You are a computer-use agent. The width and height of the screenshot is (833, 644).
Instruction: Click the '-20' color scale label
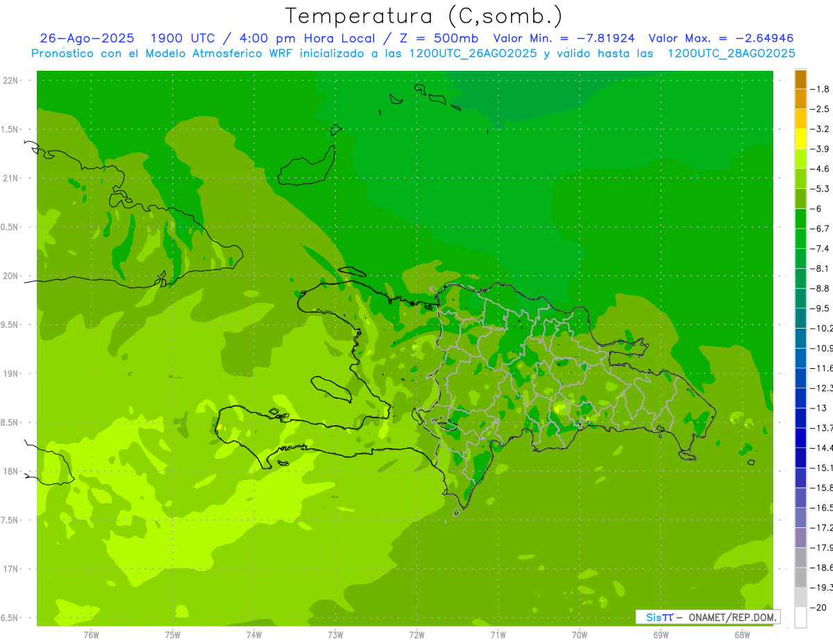820,607
